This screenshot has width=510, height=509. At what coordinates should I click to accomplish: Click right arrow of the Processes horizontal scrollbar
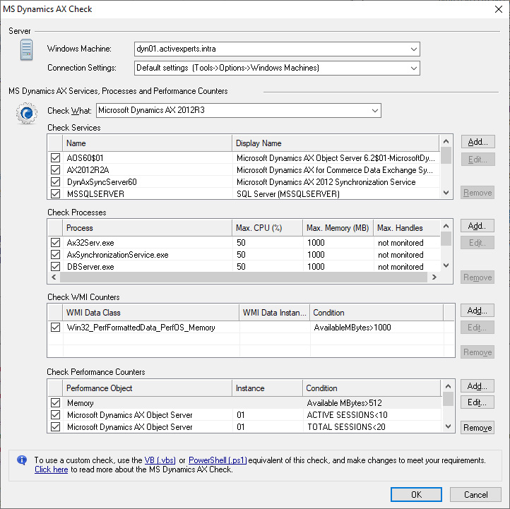click(x=434, y=277)
